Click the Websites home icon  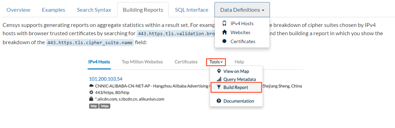click(x=224, y=32)
